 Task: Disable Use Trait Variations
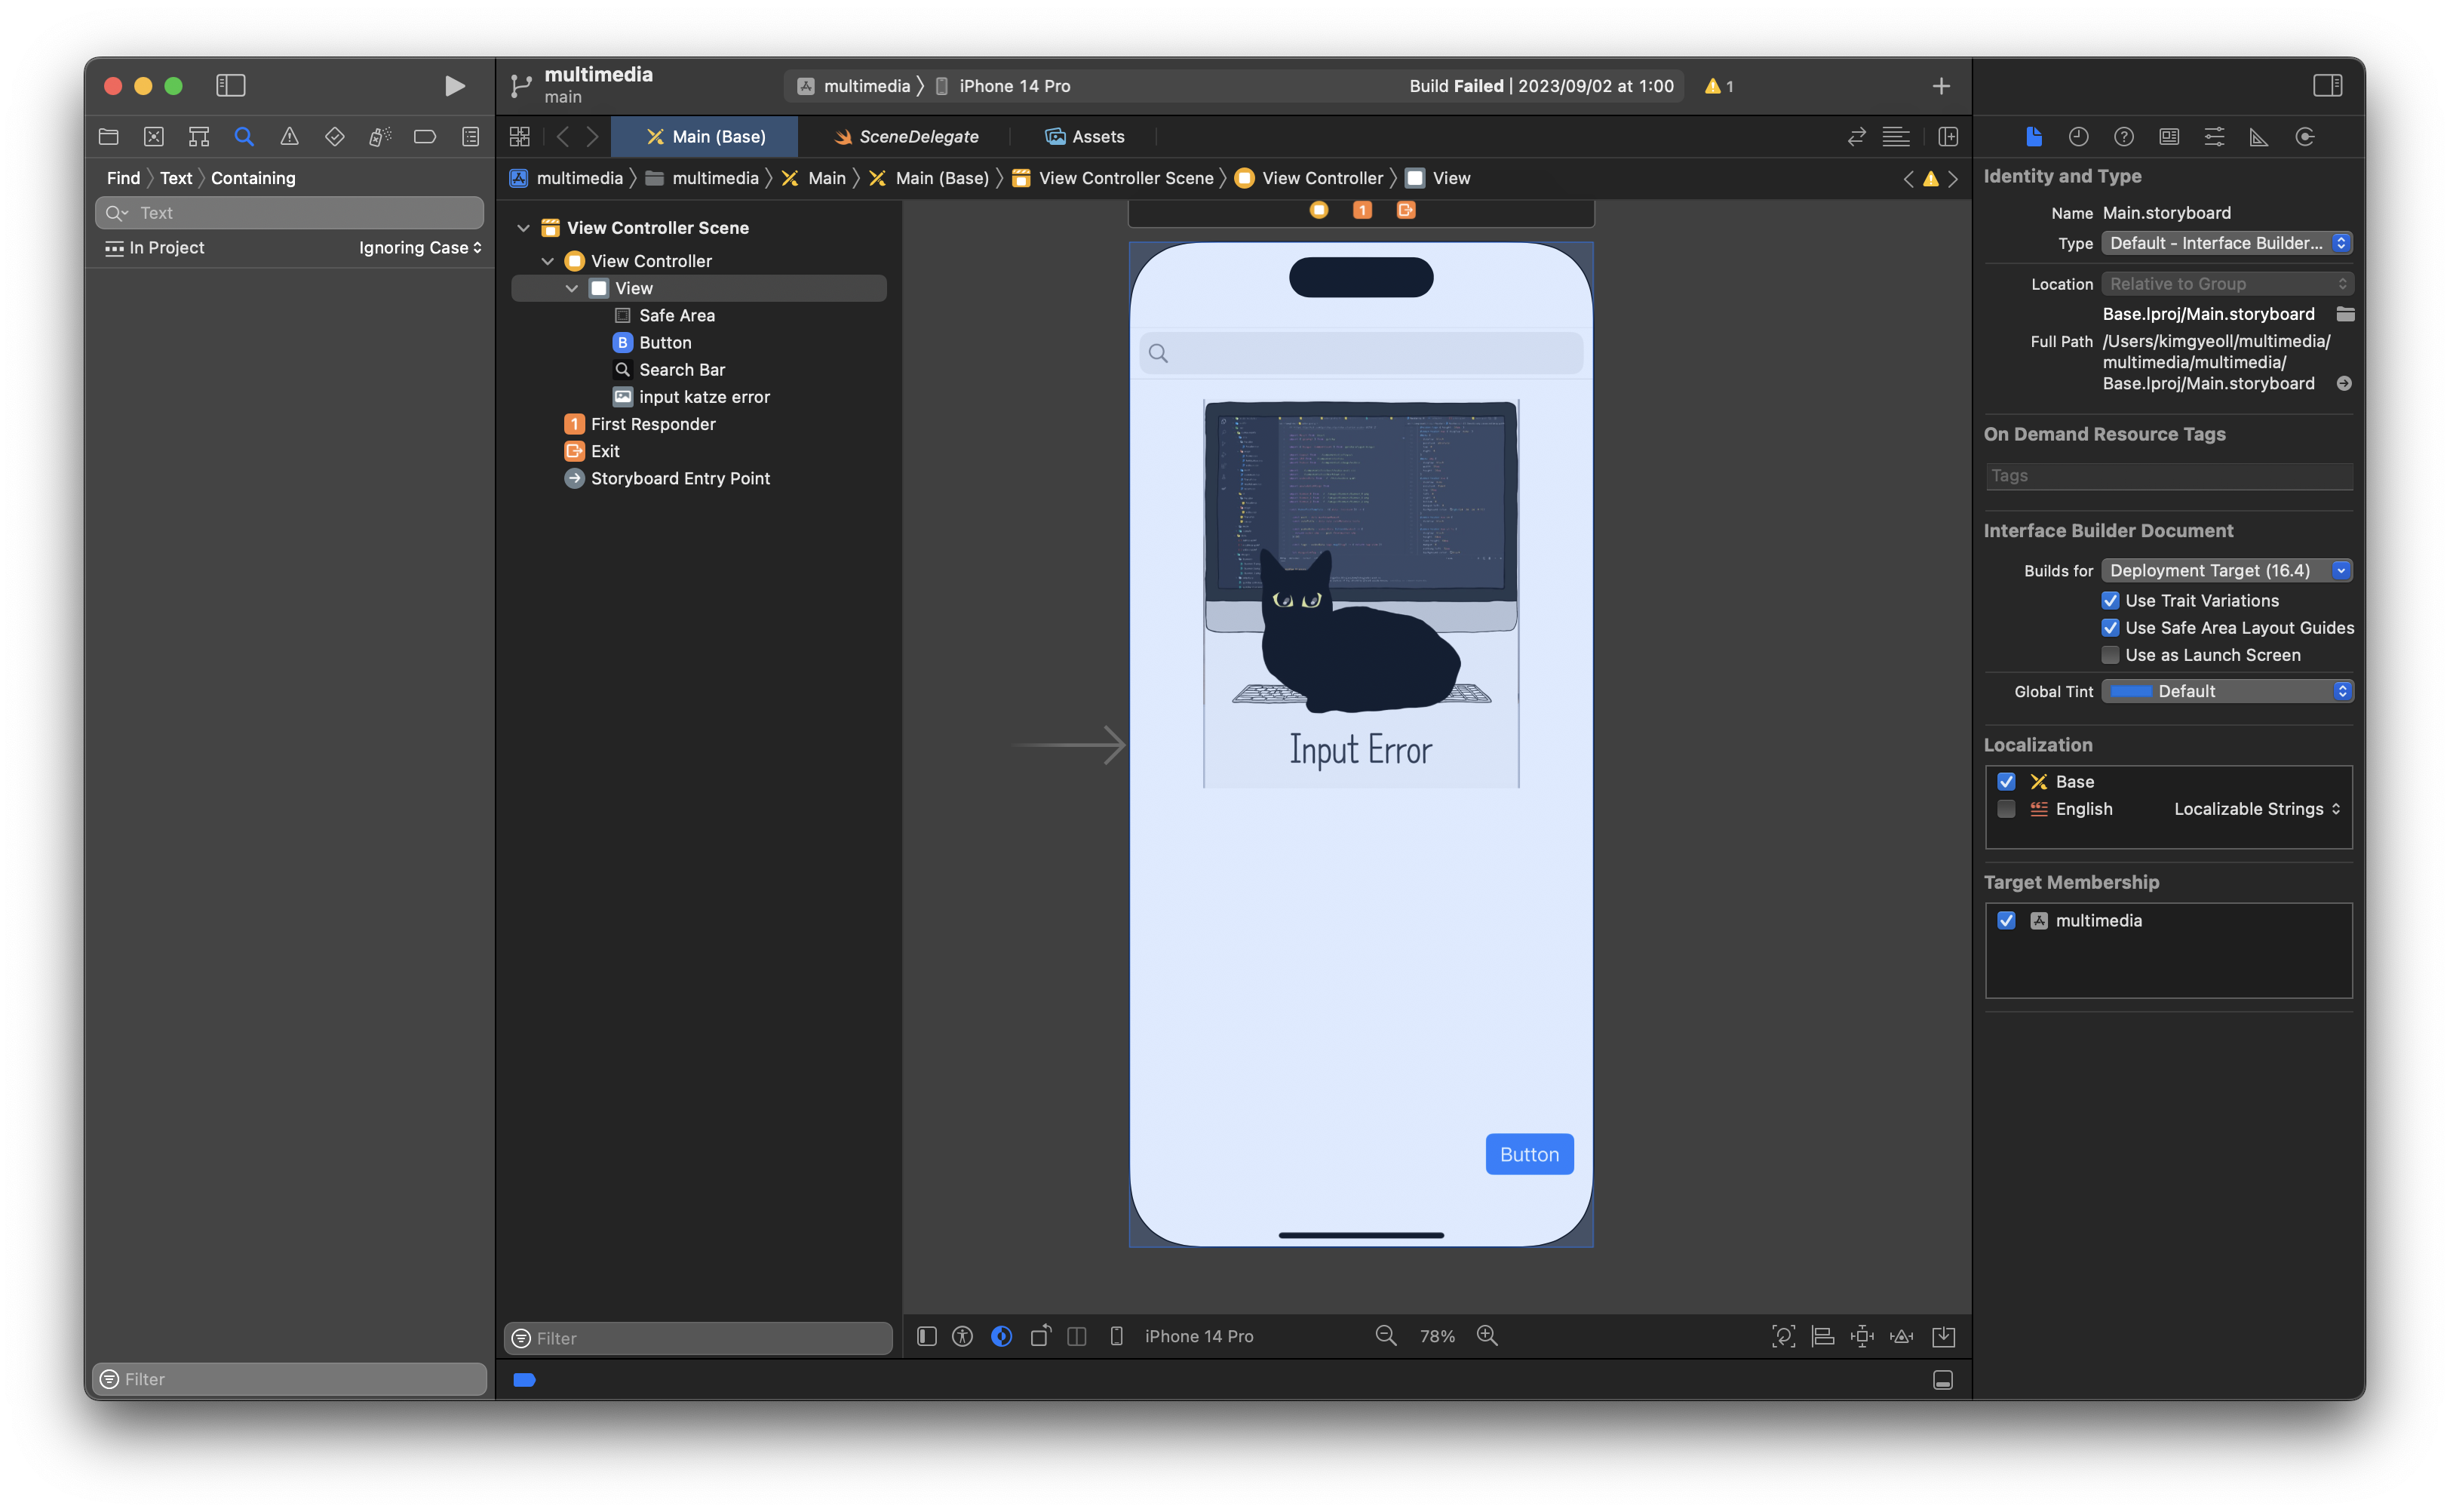(x=2111, y=600)
